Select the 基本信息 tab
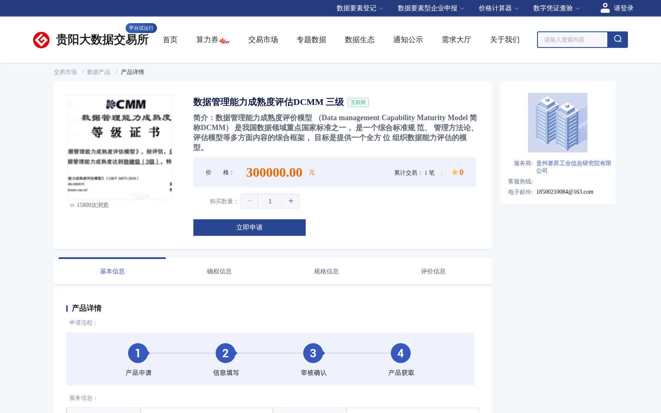 tap(112, 271)
